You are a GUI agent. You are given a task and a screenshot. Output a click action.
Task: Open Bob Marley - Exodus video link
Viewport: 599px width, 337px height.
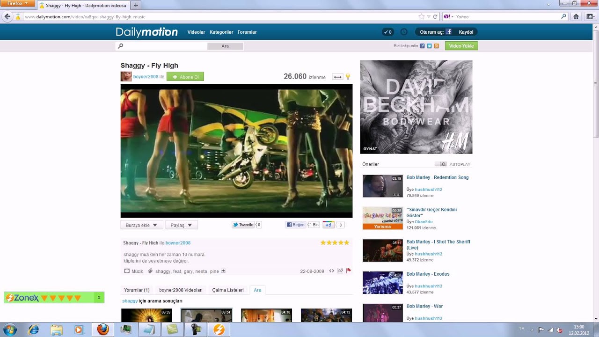point(428,274)
